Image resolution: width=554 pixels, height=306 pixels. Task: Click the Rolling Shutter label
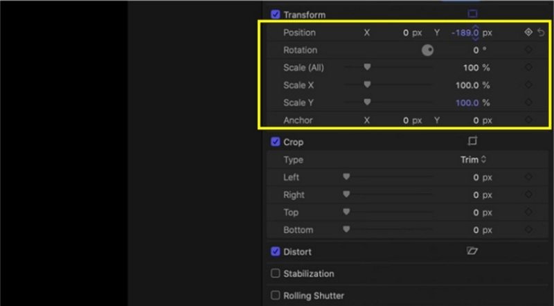314,296
